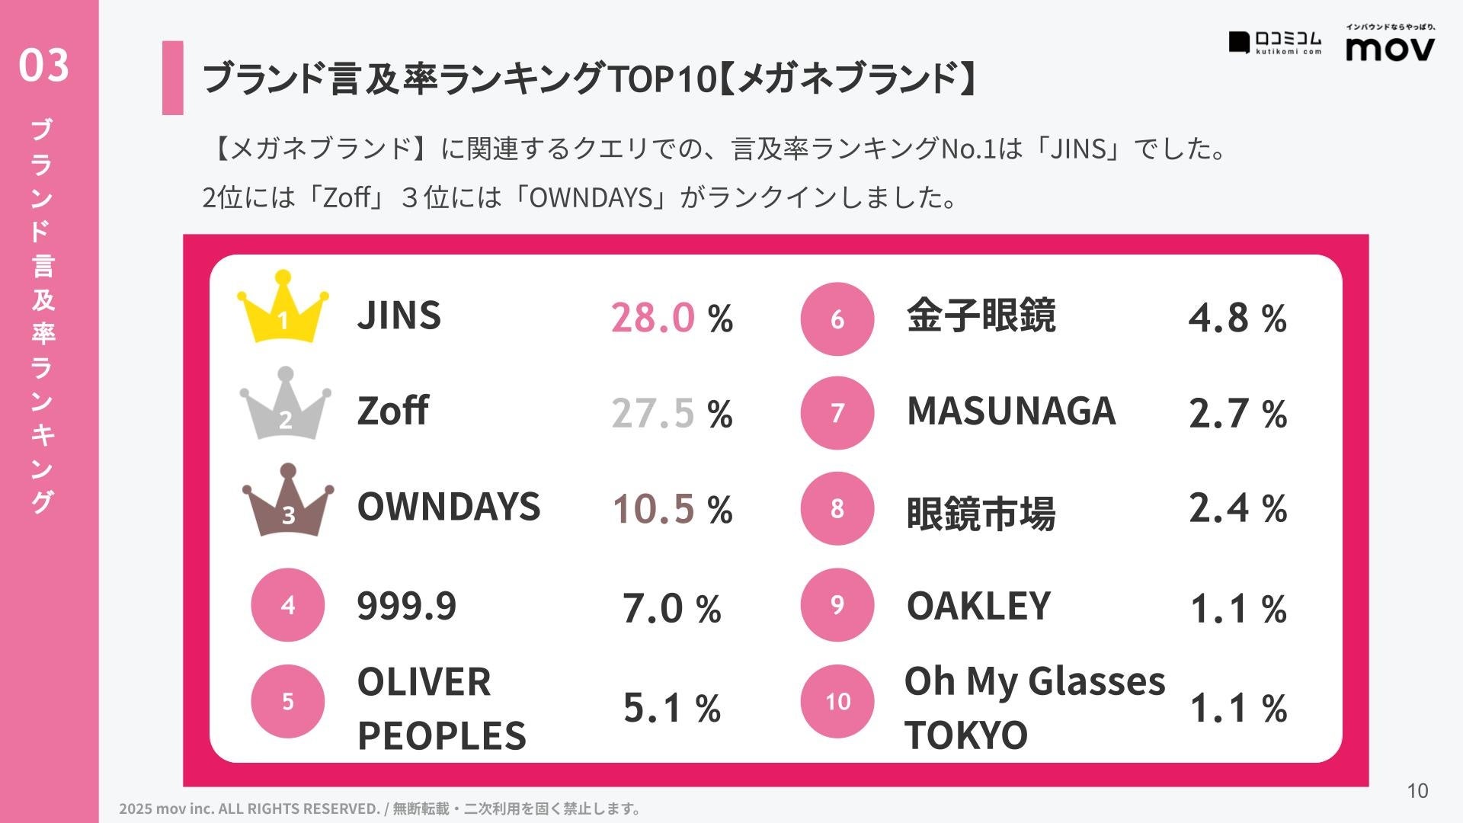1463x823 pixels.
Task: Select the pink circle numbered 5
Action: (287, 701)
